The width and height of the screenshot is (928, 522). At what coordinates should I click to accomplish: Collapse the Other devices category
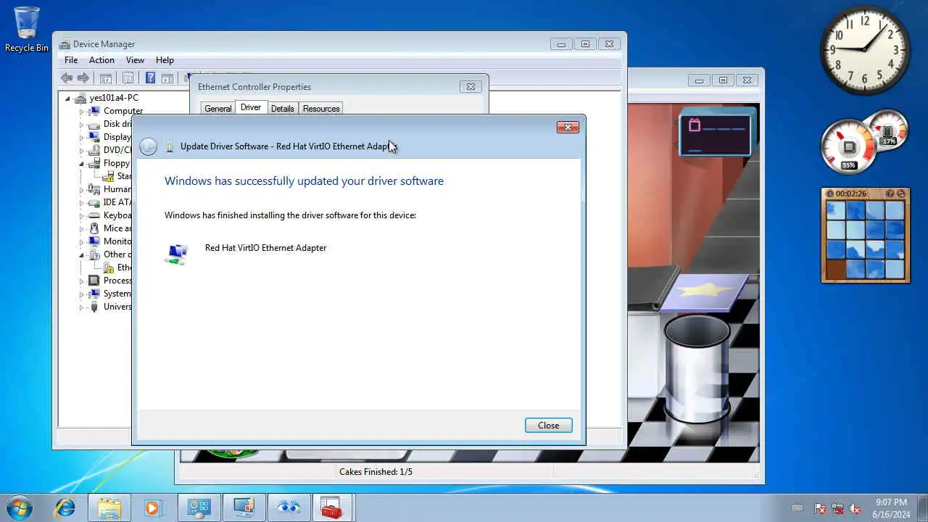[81, 255]
